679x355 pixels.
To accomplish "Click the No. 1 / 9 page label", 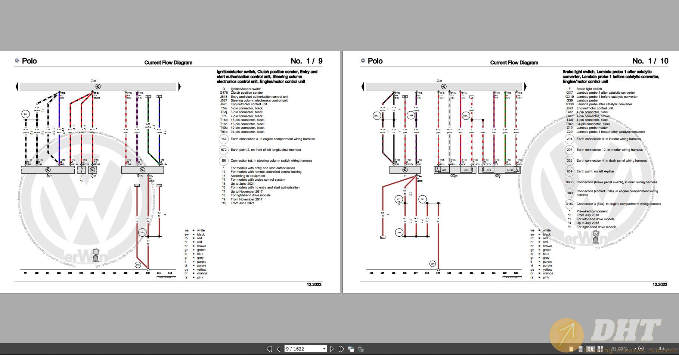I will pos(306,61).
